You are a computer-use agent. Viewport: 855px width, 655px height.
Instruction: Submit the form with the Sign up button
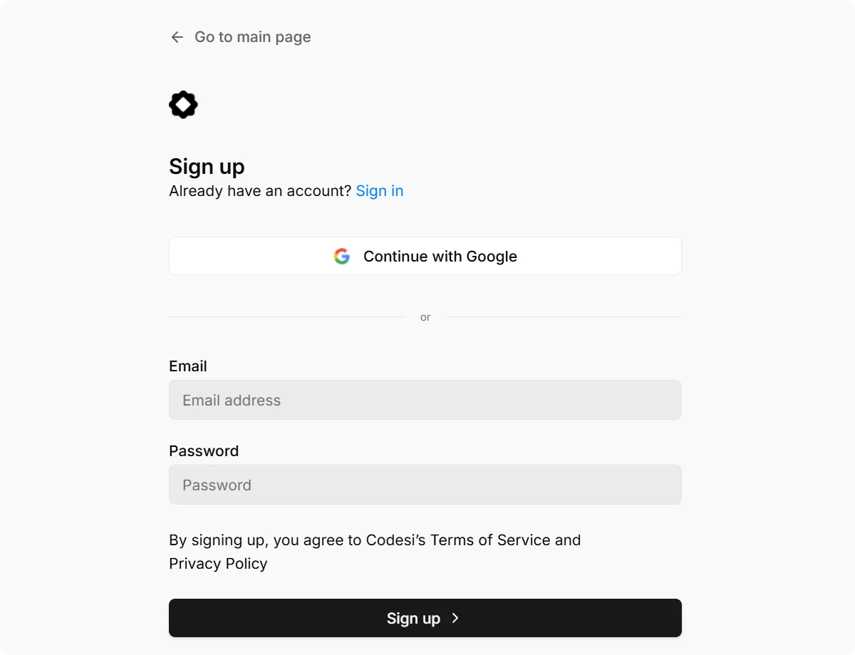click(x=425, y=618)
